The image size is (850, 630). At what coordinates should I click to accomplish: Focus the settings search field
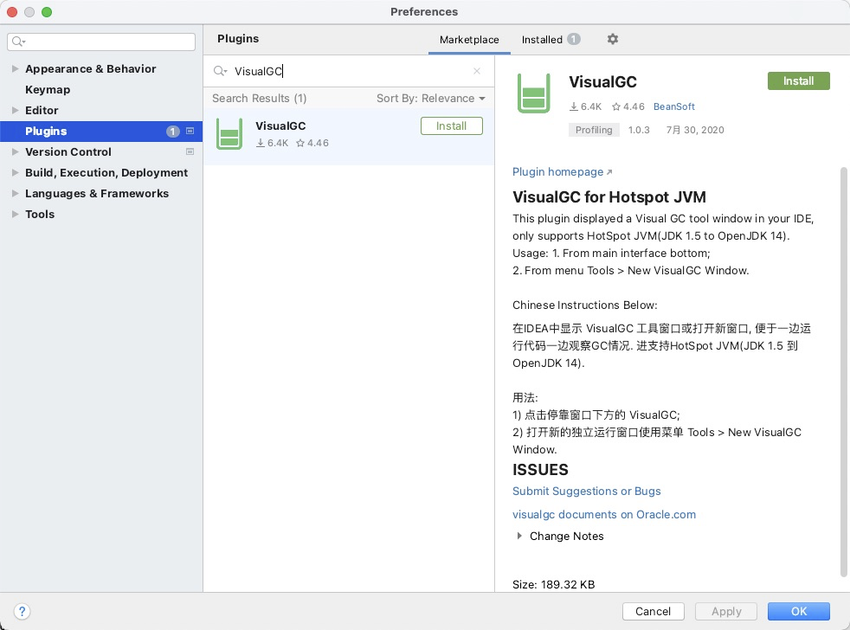[101, 42]
